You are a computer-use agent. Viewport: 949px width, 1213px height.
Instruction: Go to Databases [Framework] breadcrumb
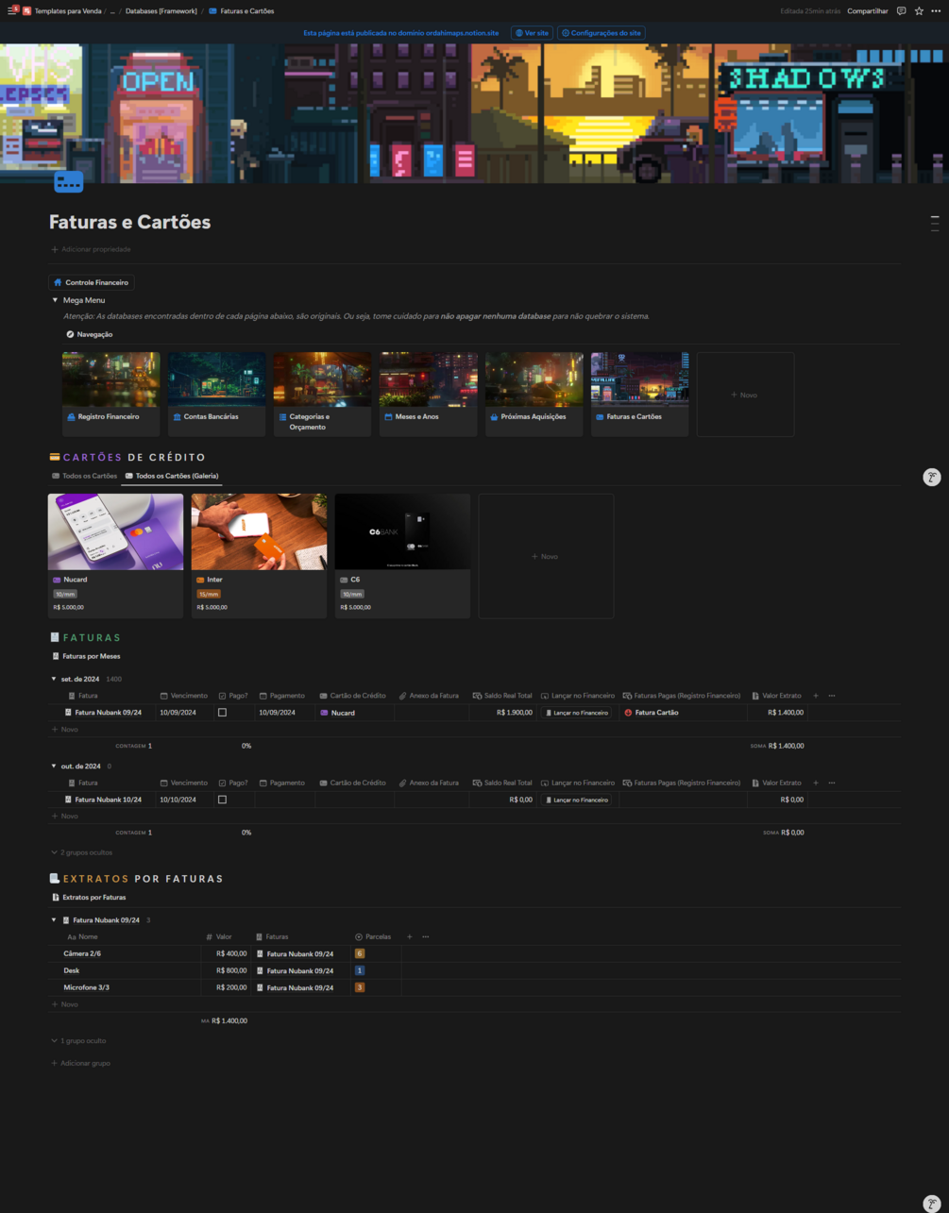click(161, 11)
